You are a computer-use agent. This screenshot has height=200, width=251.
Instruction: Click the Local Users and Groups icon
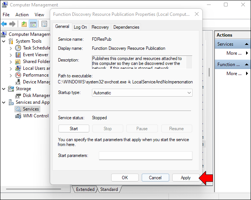(x=18, y=68)
